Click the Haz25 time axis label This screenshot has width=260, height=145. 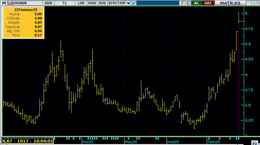click(x=173, y=142)
